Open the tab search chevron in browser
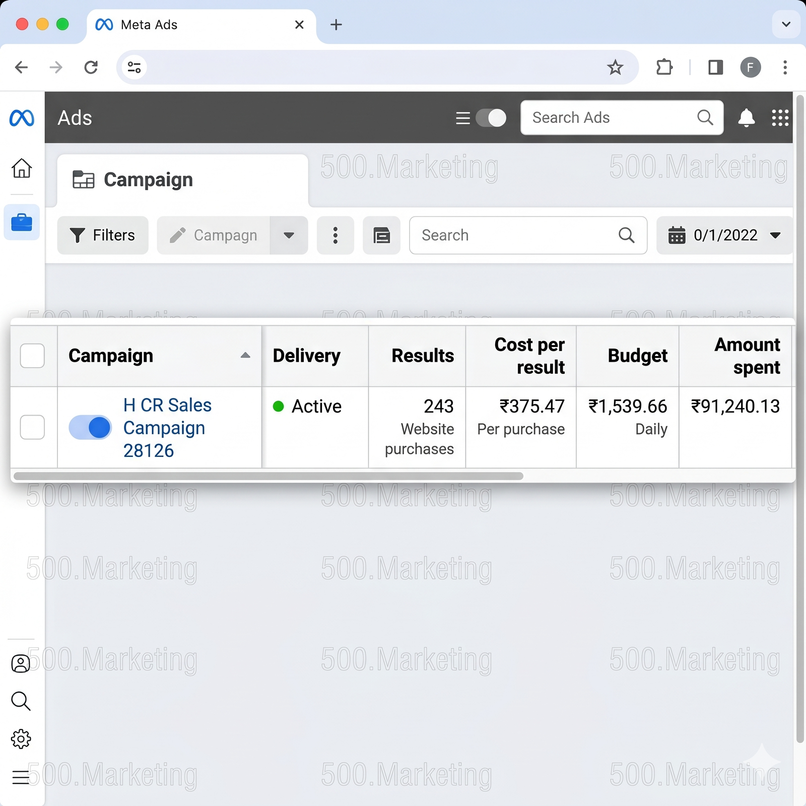The image size is (806, 806). pos(786,24)
